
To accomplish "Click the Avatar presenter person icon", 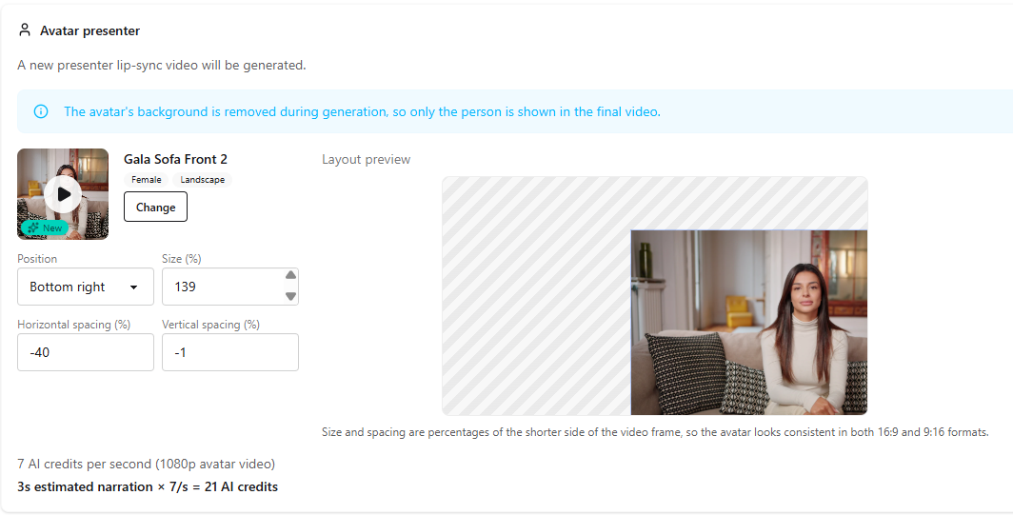I will [x=25, y=30].
